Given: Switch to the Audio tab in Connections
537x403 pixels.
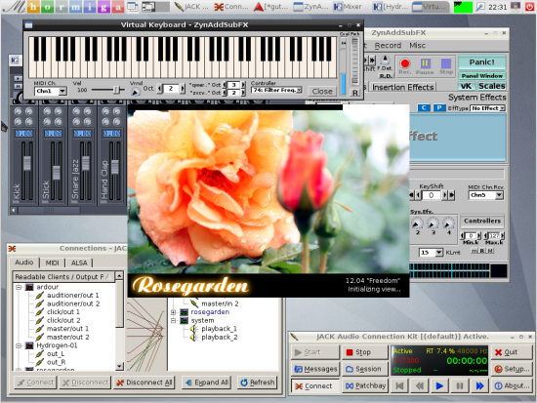Looking at the screenshot, I should (24, 262).
